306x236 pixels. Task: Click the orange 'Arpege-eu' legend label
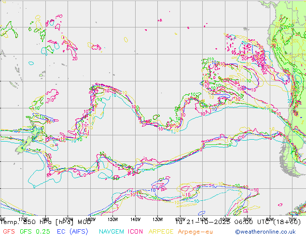[x=195, y=232]
